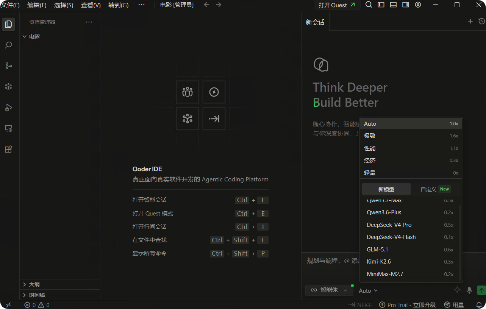Open the Explorer view in activity bar
The width and height of the screenshot is (486, 309).
[8, 24]
